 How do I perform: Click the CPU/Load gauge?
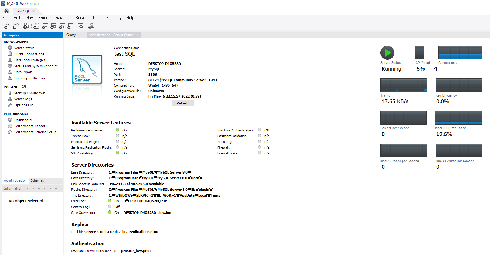(x=420, y=52)
